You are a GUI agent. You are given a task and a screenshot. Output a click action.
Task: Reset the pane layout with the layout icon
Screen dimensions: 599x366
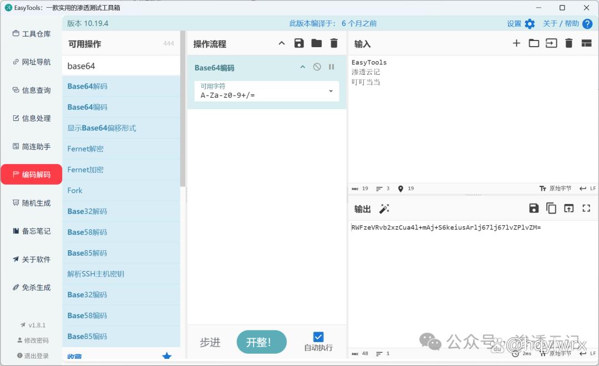click(586, 43)
